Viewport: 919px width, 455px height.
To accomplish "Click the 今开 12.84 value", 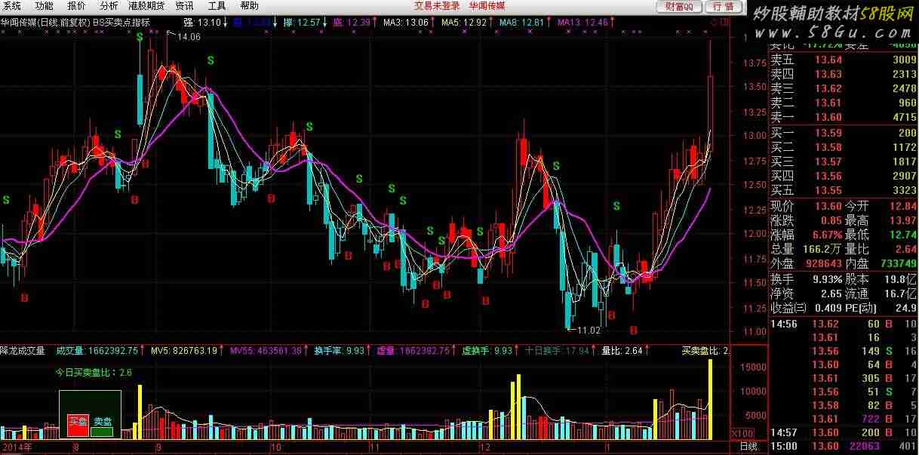I will pos(903,206).
